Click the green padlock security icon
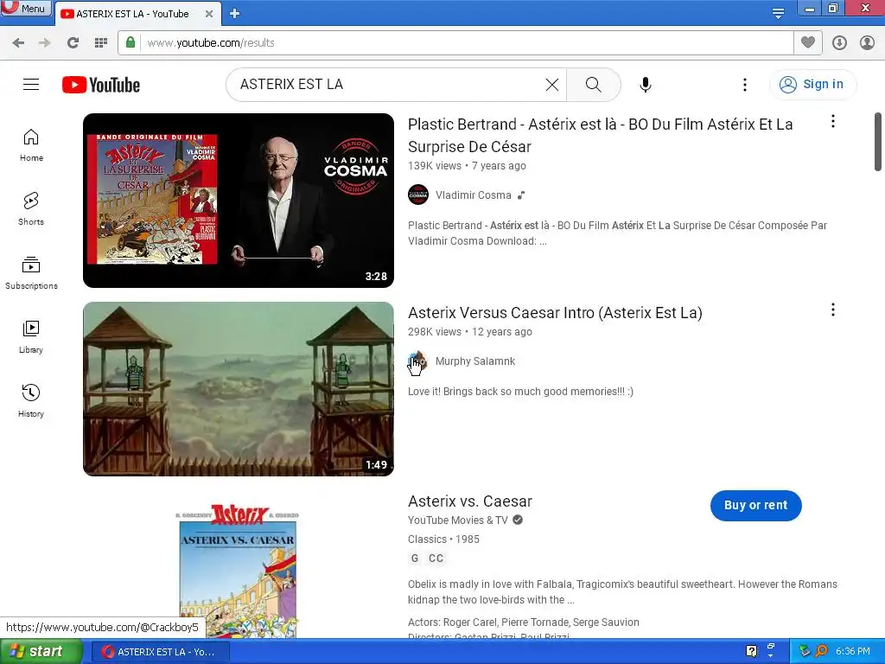885x664 pixels. coord(131,42)
